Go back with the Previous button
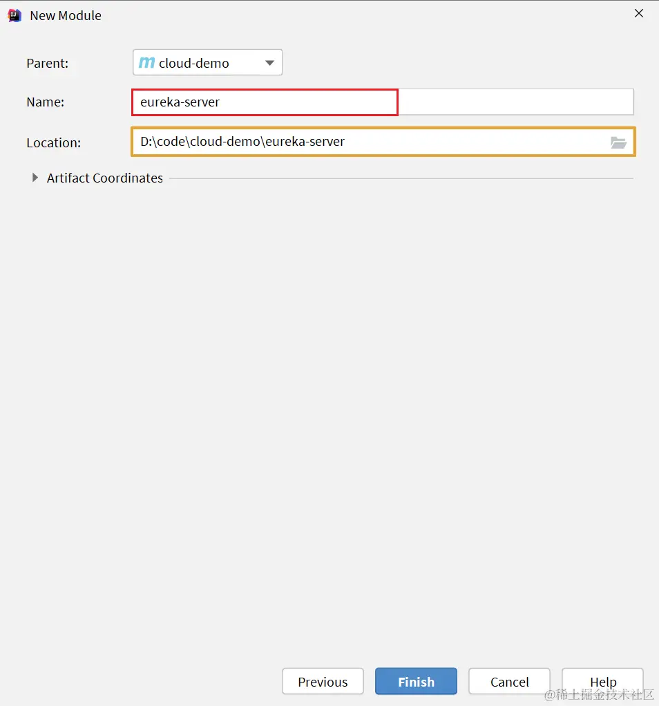Screen dimensions: 659x706 point(323,682)
